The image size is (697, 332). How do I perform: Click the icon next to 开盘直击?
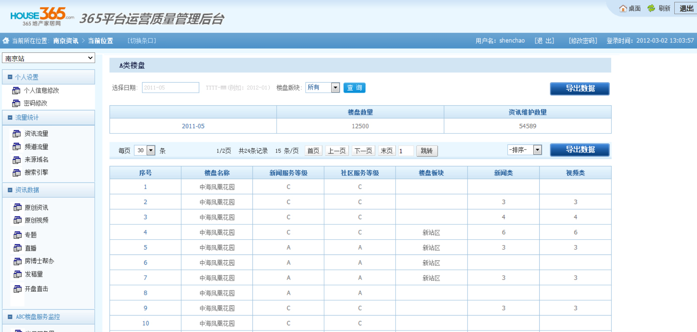point(18,289)
